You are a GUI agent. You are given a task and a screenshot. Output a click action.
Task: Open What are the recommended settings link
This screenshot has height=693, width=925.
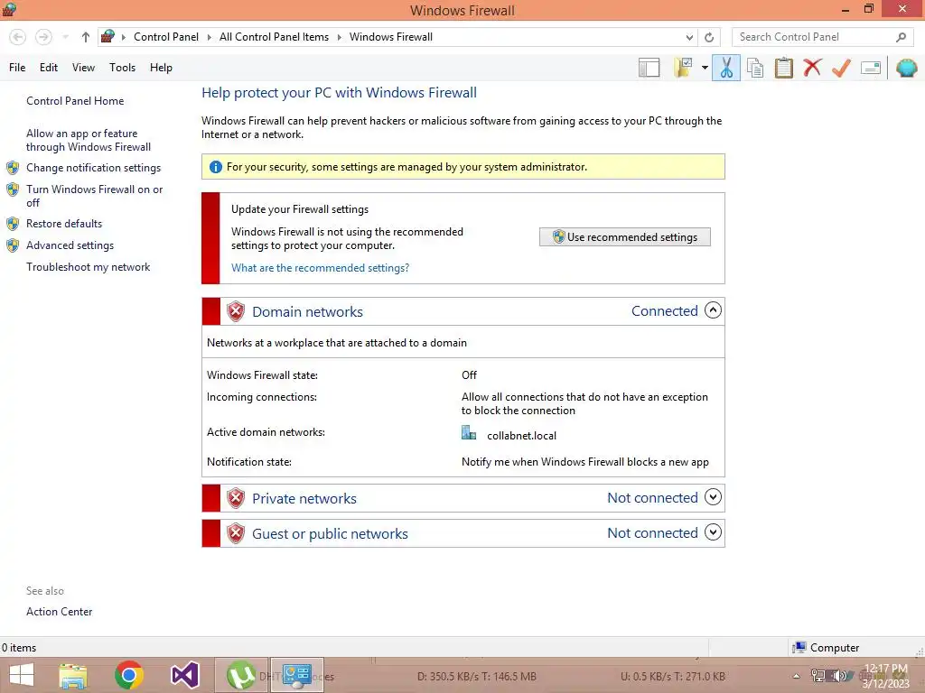320,268
